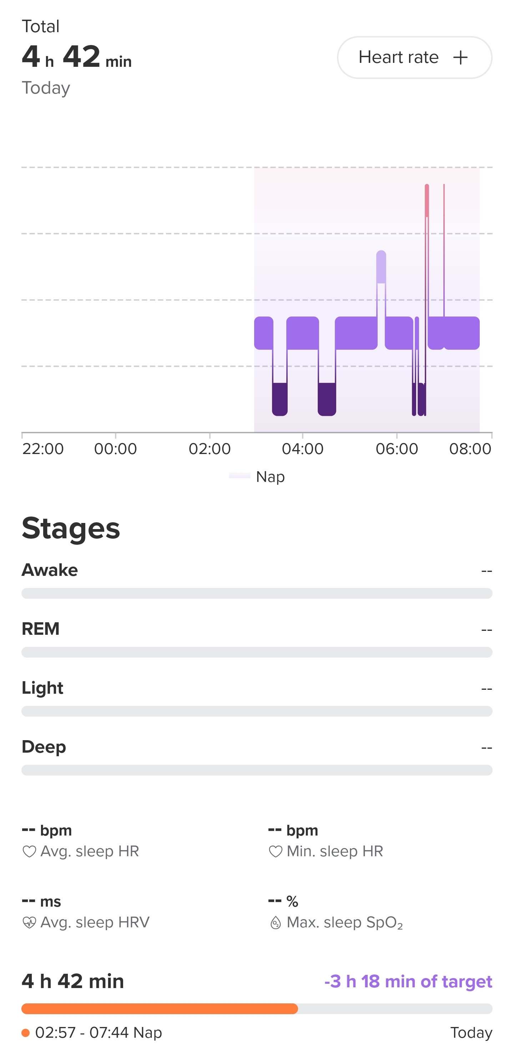Viewport: 514px width, 1062px height.
Task: Tap the orange dot beside the nap time
Action: tap(26, 1032)
